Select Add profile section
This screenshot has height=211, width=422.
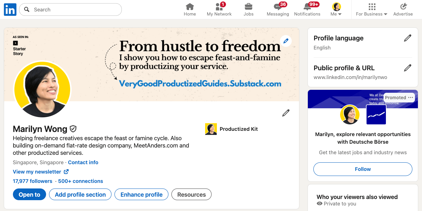tap(80, 194)
